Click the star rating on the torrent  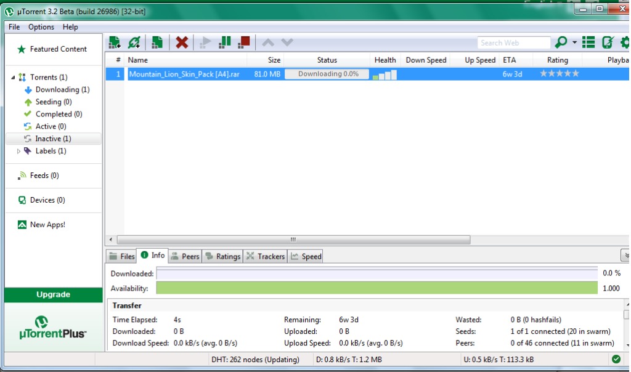click(x=560, y=73)
